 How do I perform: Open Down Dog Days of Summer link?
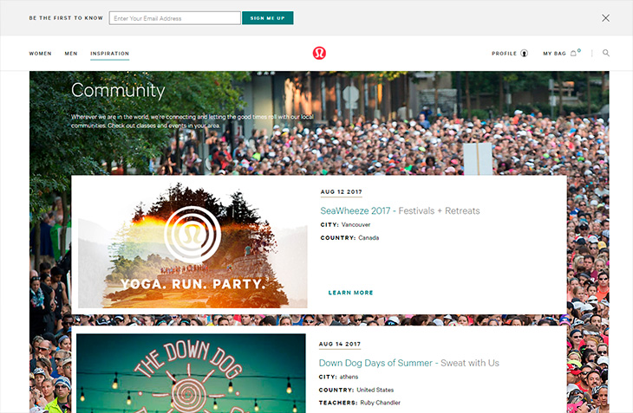tap(375, 363)
